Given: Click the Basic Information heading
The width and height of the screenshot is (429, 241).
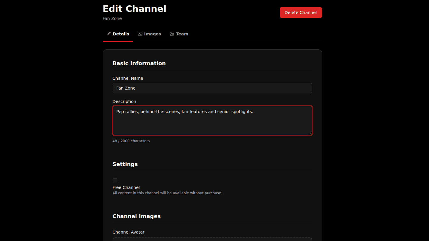Looking at the screenshot, I should pyautogui.click(x=139, y=63).
